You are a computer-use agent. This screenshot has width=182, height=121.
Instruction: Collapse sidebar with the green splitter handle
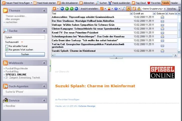[50, 66]
